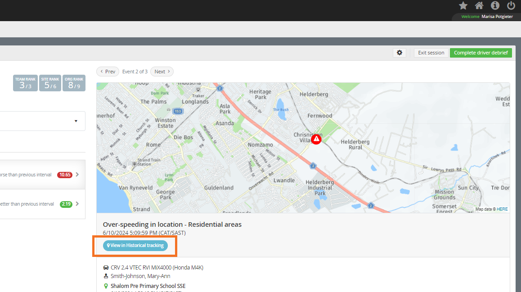Open the dropdown arrow in left panel
This screenshot has height=292, width=521.
[76, 121]
